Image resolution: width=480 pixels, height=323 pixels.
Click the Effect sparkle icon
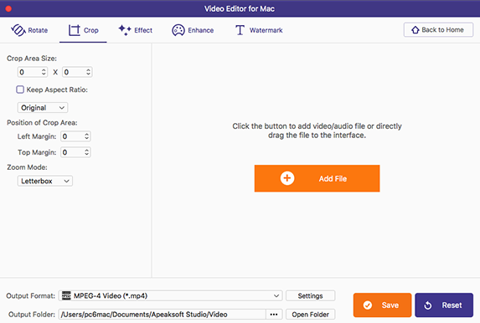(125, 30)
